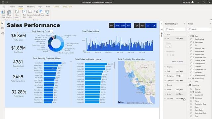
Task: Collapse the Date hierarchy in Fields
Action: 189,36
